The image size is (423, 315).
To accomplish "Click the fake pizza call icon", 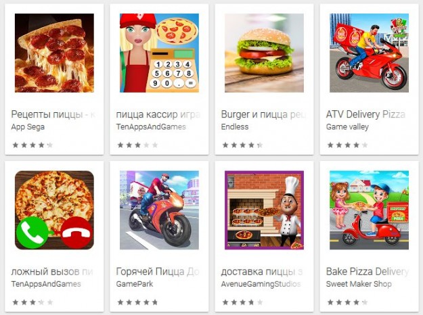I will [54, 210].
